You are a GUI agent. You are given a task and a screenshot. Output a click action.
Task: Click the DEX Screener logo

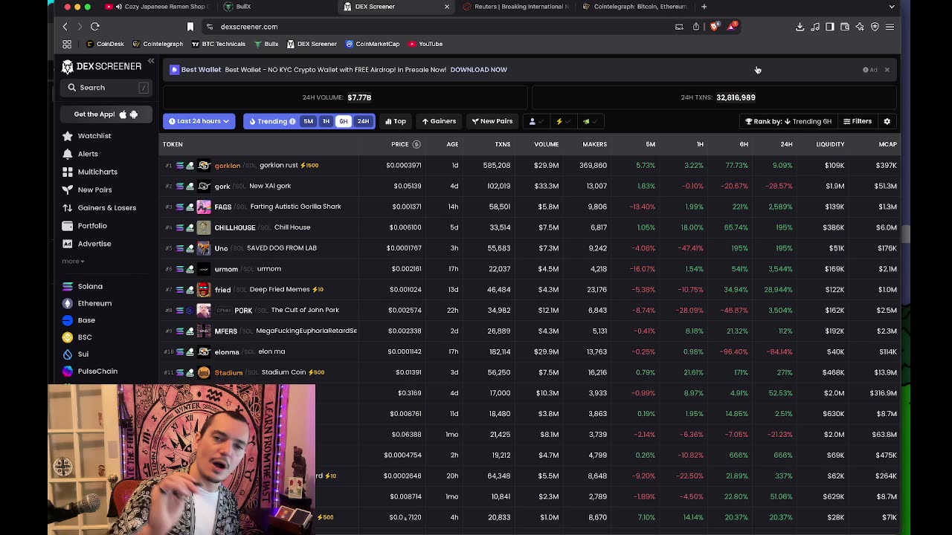click(101, 67)
